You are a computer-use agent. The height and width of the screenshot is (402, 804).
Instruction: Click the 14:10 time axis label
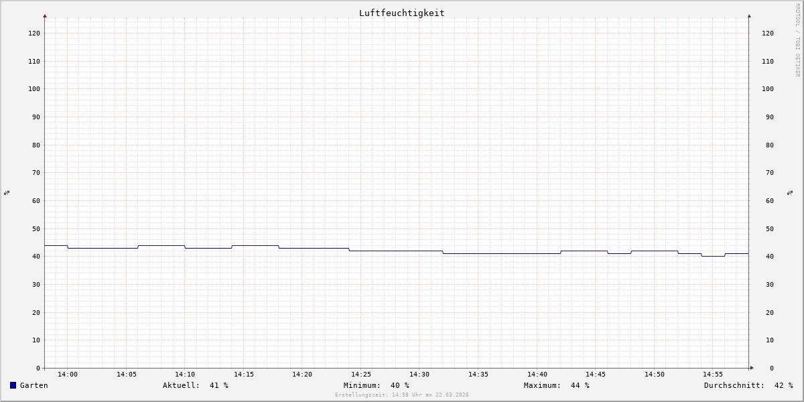pos(185,375)
